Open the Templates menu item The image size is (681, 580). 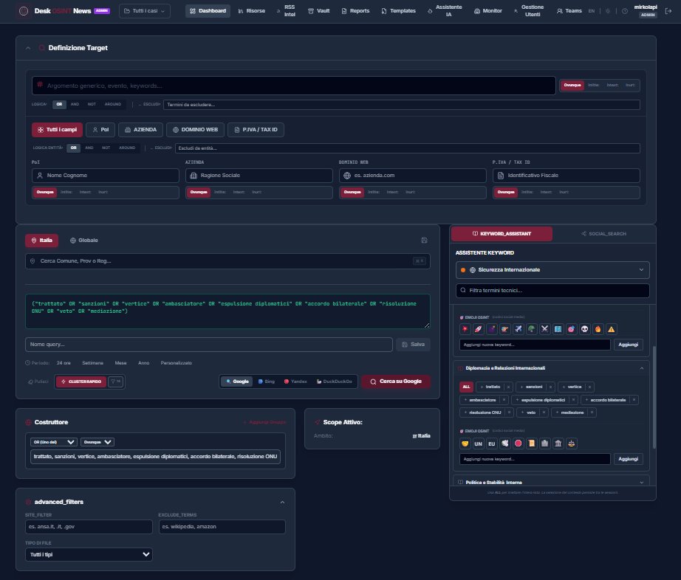click(x=399, y=11)
